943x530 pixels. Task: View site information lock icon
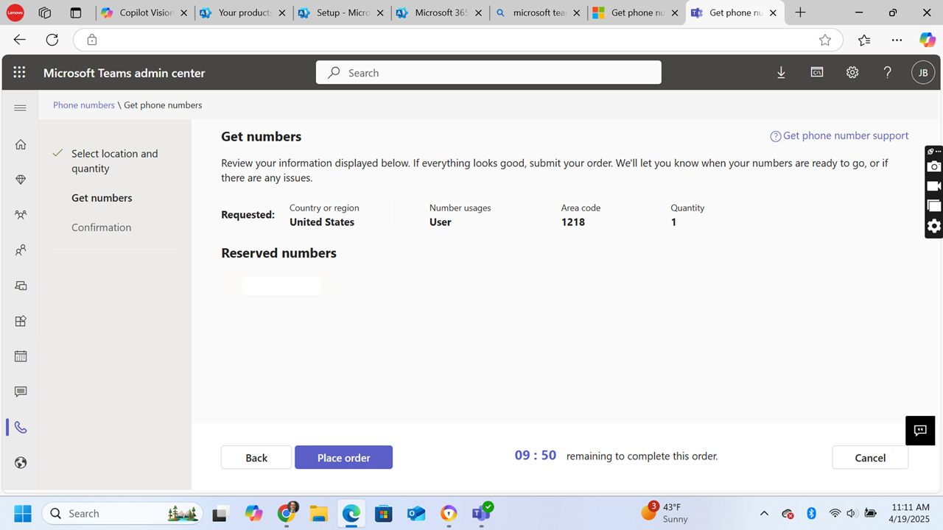(92, 40)
